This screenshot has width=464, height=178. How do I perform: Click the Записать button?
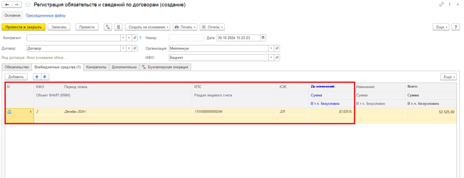point(59,27)
